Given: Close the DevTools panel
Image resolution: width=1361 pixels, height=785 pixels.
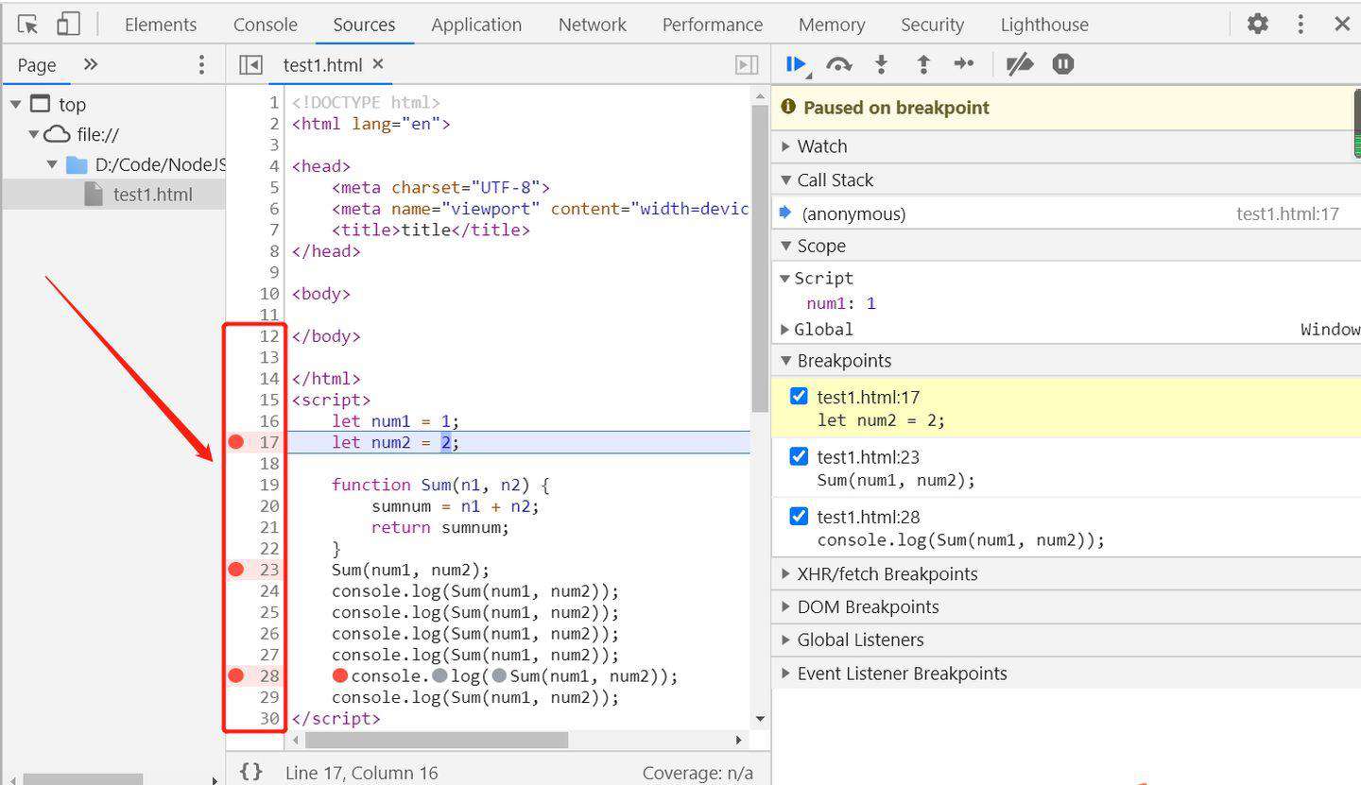Looking at the screenshot, I should pos(1342,24).
